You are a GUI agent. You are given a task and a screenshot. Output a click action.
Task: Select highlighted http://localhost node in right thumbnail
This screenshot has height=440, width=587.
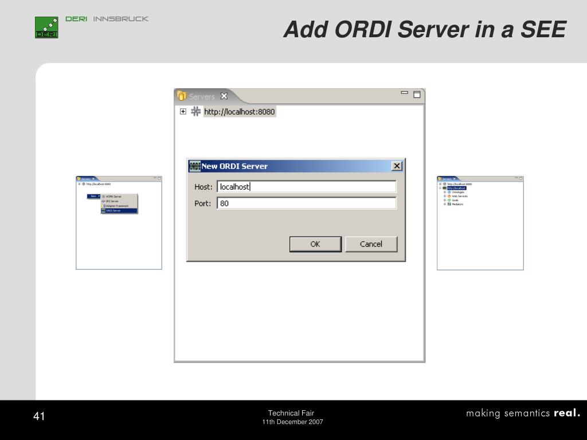457,188
